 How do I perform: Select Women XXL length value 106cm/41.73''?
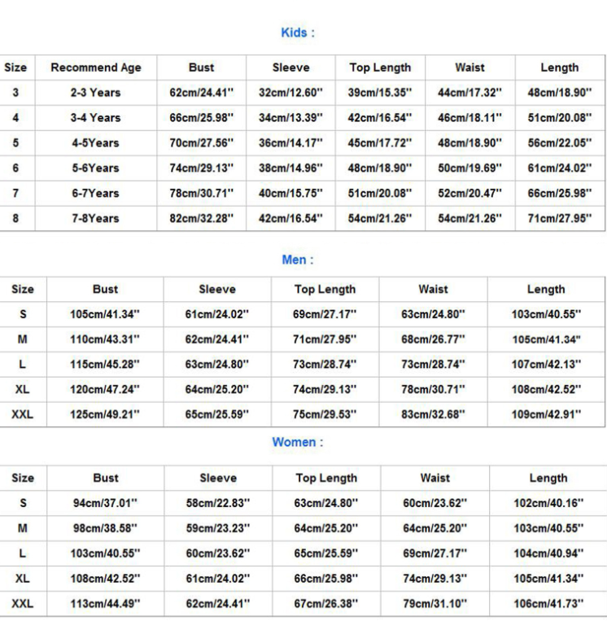[548, 604]
